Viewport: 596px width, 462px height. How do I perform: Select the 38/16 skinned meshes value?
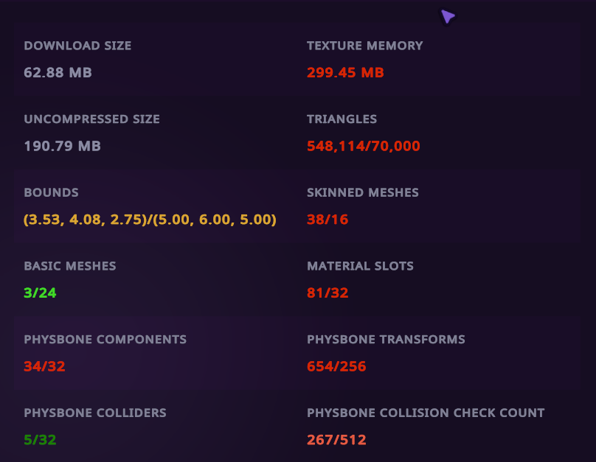tap(328, 220)
